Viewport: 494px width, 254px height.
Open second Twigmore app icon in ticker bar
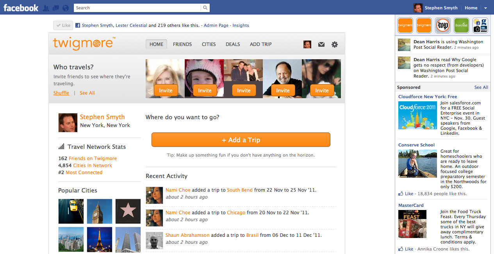tap(424, 25)
